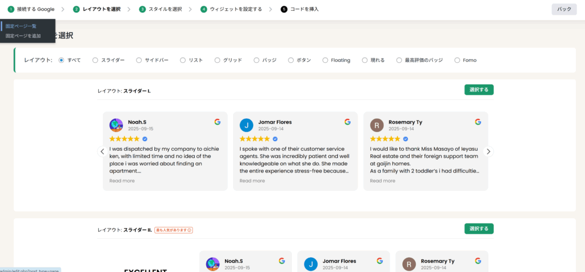The height and width of the screenshot is (272, 585).
Task: Click the blue J avatar of Jomar Flores
Action: tap(246, 125)
